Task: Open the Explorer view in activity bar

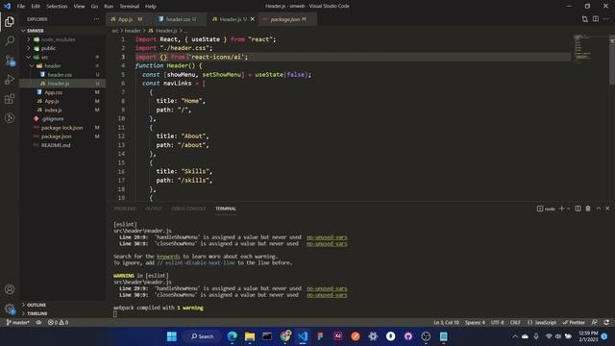Action: [x=10, y=21]
